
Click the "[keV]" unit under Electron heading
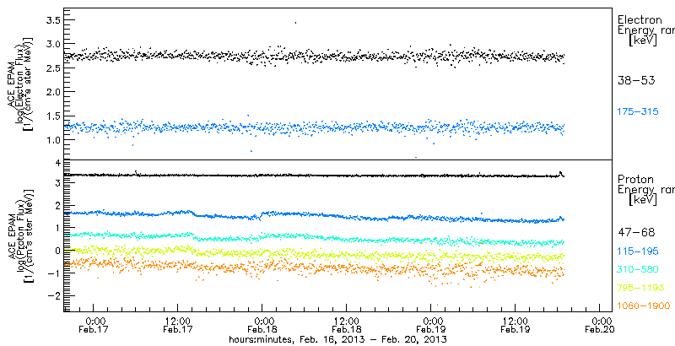tap(643, 41)
